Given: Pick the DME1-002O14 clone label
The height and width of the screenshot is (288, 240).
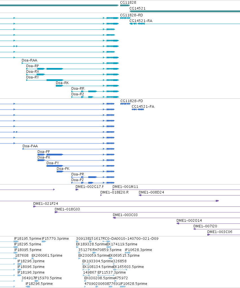Looking at the screenshot, I should click(x=189, y=220).
